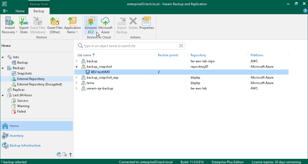Open the Backup Infrastructure view

point(37,146)
